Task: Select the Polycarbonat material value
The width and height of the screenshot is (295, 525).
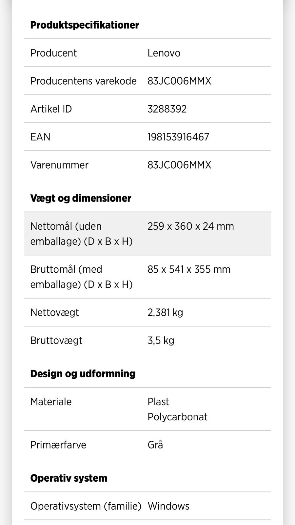Action: [177, 417]
